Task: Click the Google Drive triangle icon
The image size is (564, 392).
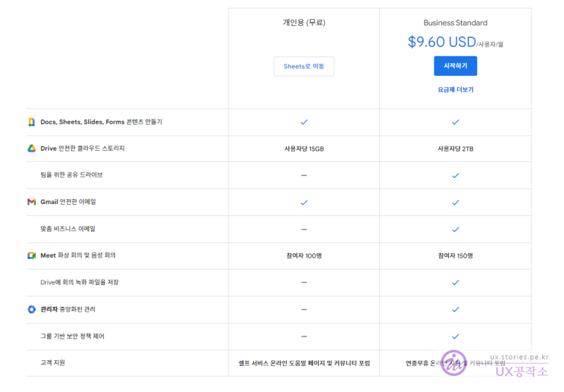Action: pyautogui.click(x=32, y=148)
